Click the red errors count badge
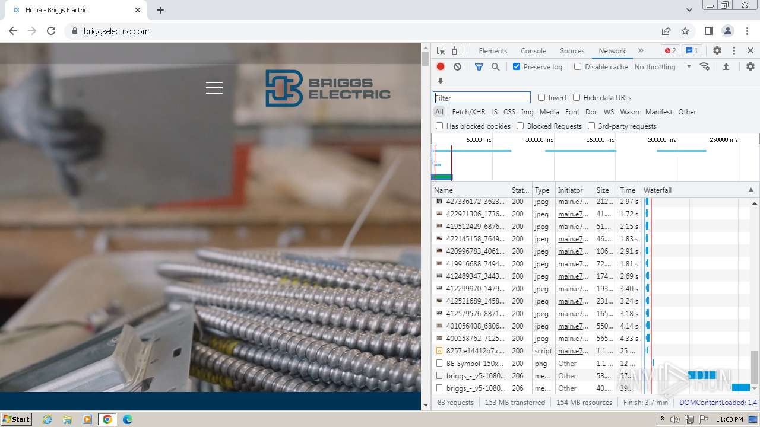Image resolution: width=760 pixels, height=427 pixels. pyautogui.click(x=670, y=51)
